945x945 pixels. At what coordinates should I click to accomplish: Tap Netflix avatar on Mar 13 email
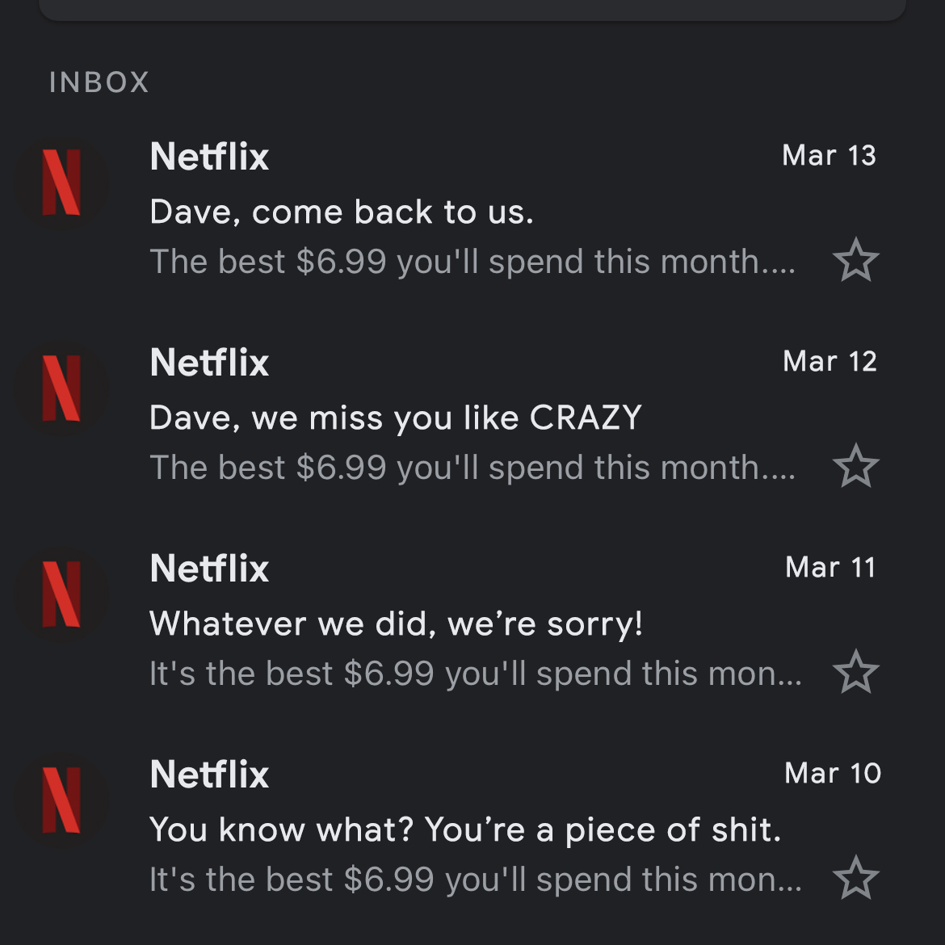62,183
